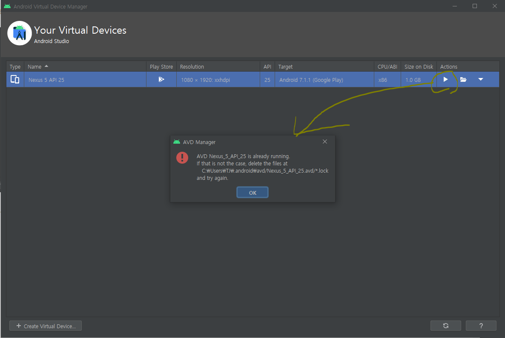Sort by the Size on Disk column header
Viewport: 505px width, 338px height.
(x=419, y=67)
